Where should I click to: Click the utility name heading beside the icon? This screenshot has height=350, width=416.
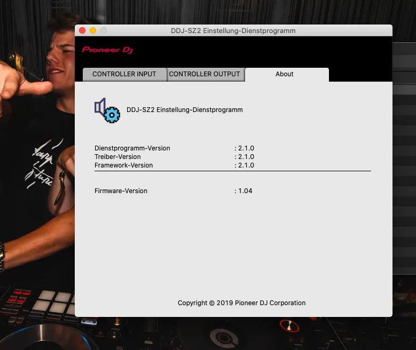pyautogui.click(x=184, y=110)
